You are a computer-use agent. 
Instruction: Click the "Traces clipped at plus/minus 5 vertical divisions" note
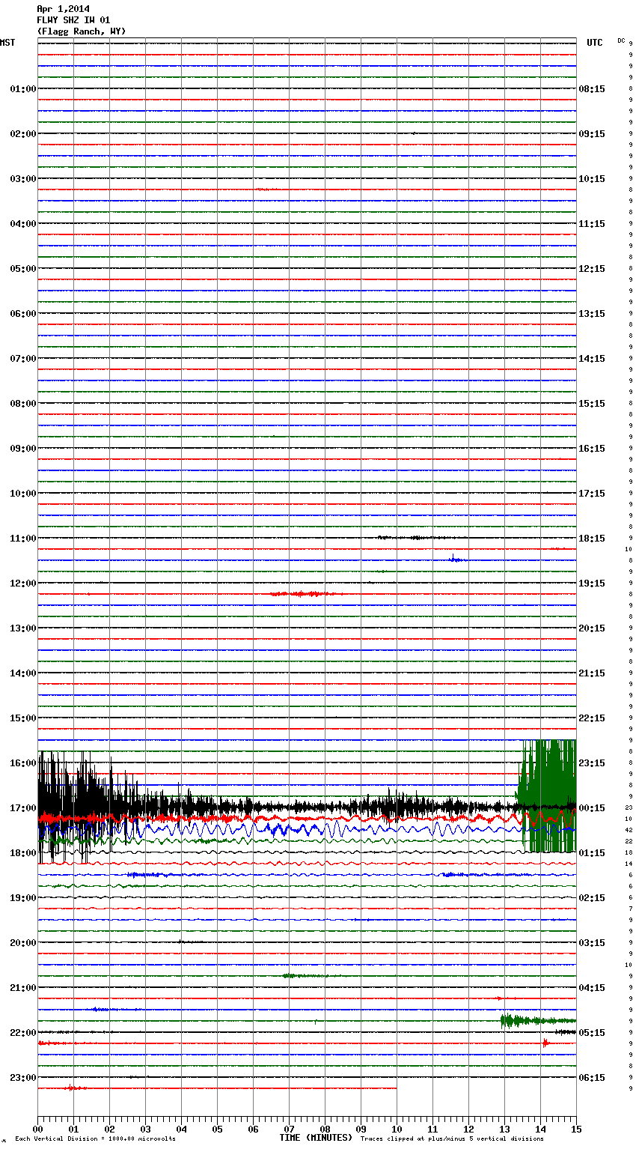[x=452, y=1139]
